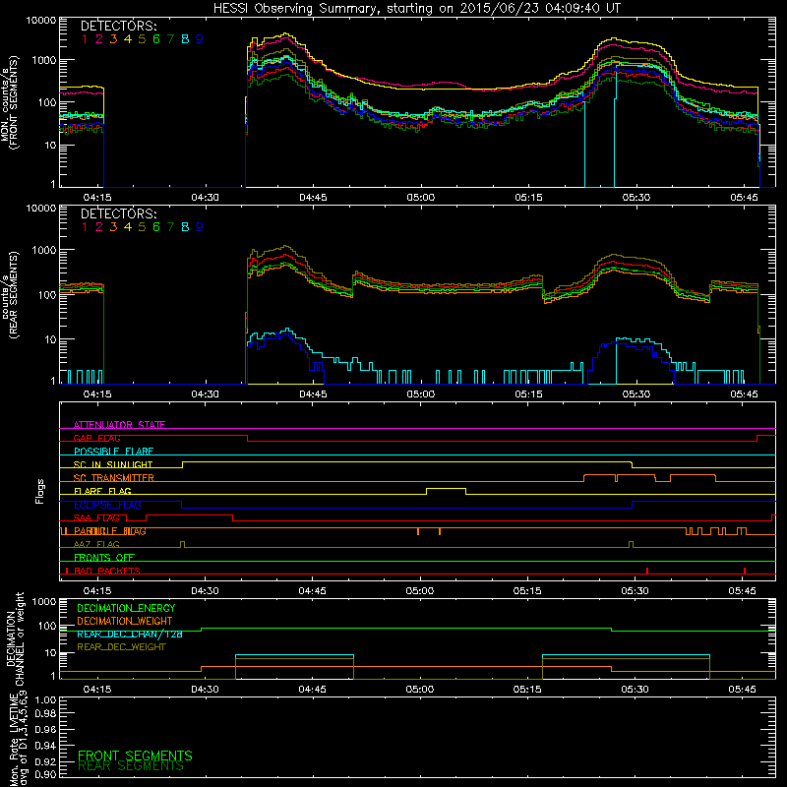Click the 'BAD_PACKETS' flag label
787x787 pixels.
(107, 571)
